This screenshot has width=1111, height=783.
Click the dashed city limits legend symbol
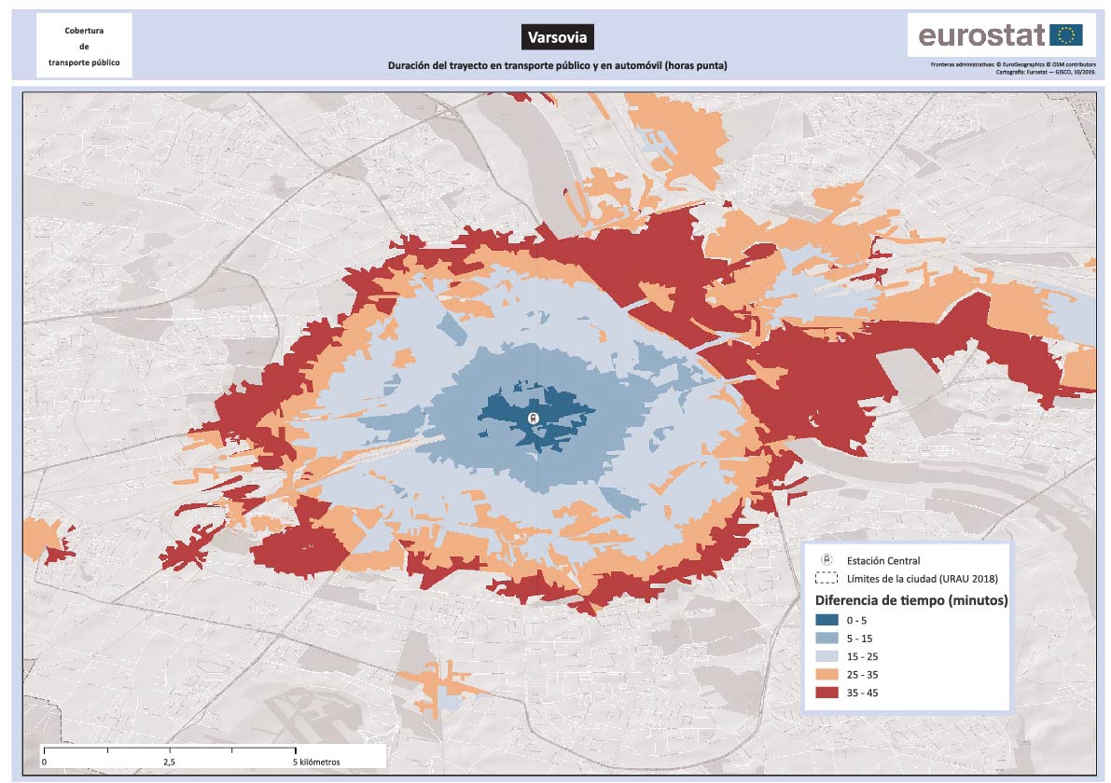826,578
